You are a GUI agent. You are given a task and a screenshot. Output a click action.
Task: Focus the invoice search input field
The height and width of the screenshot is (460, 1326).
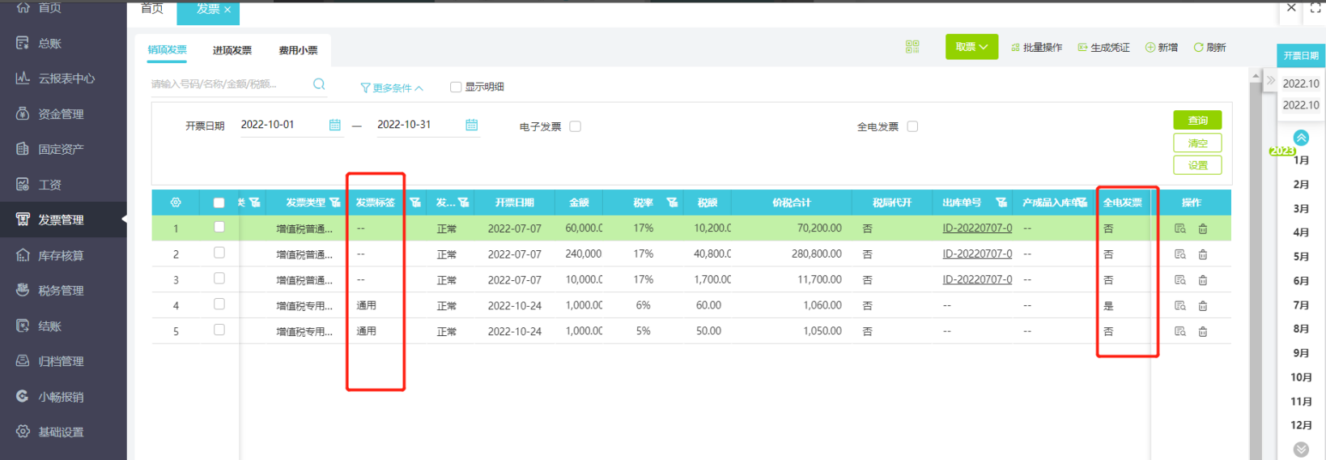230,84
